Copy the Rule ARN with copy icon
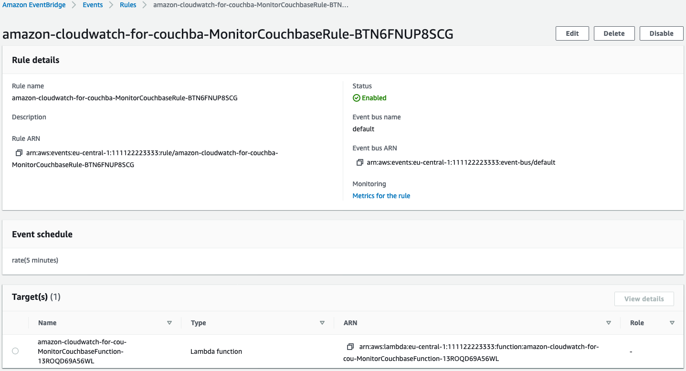 (x=19, y=153)
